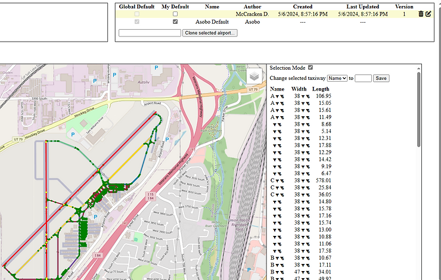
Task: Click crossed-out width filter on 5.14 row
Action: tap(308, 132)
